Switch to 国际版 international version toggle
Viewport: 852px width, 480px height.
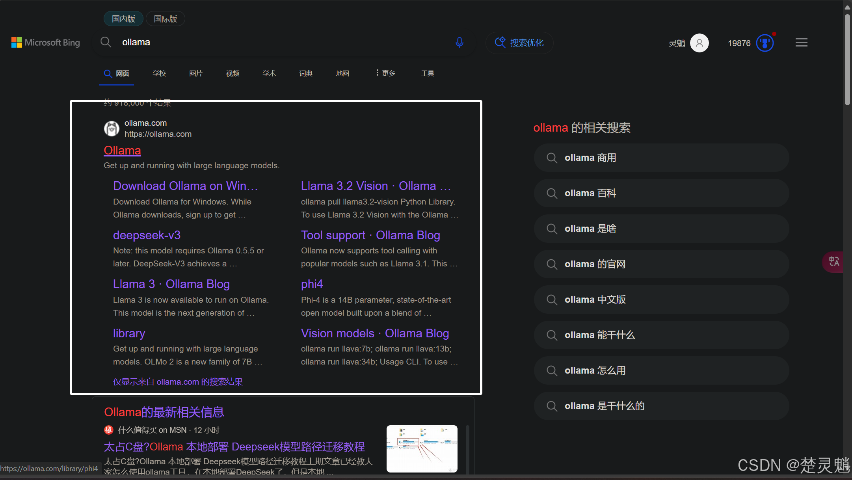click(166, 19)
